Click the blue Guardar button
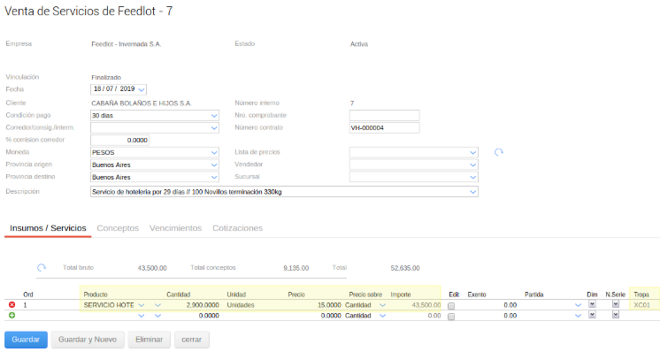 26,340
